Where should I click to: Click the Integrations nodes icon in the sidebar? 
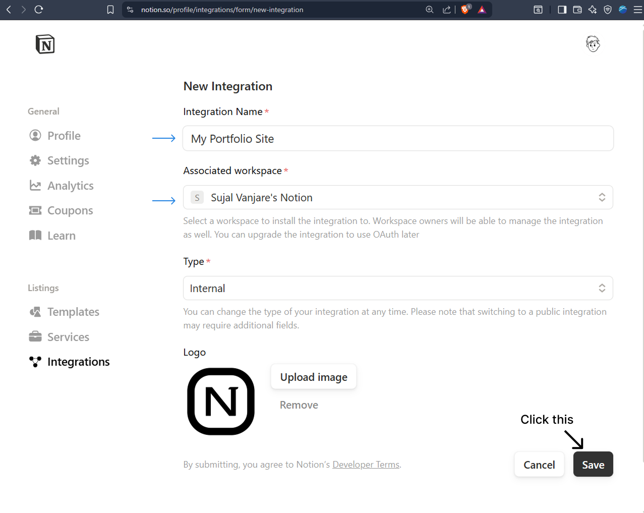click(x=35, y=362)
